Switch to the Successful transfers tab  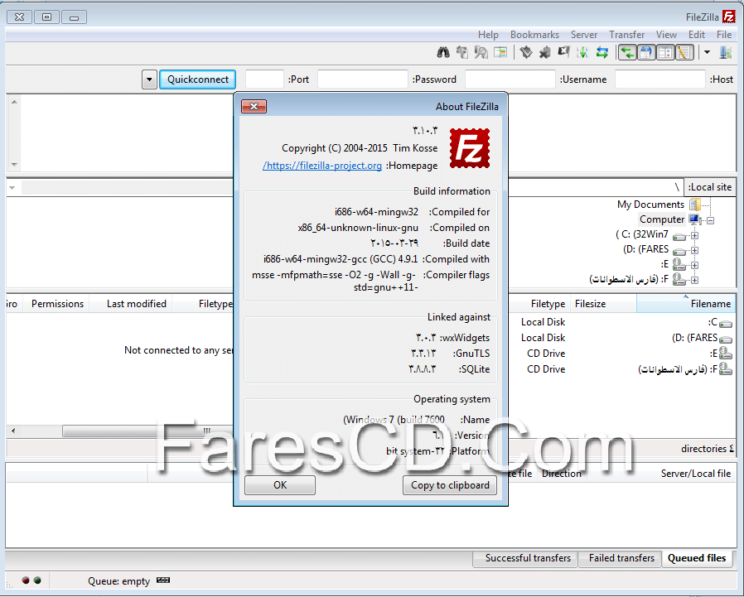pos(527,558)
